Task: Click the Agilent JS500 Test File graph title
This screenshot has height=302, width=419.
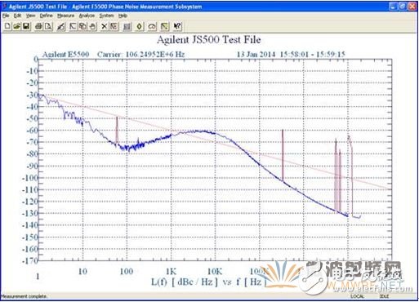Action: tap(209, 40)
